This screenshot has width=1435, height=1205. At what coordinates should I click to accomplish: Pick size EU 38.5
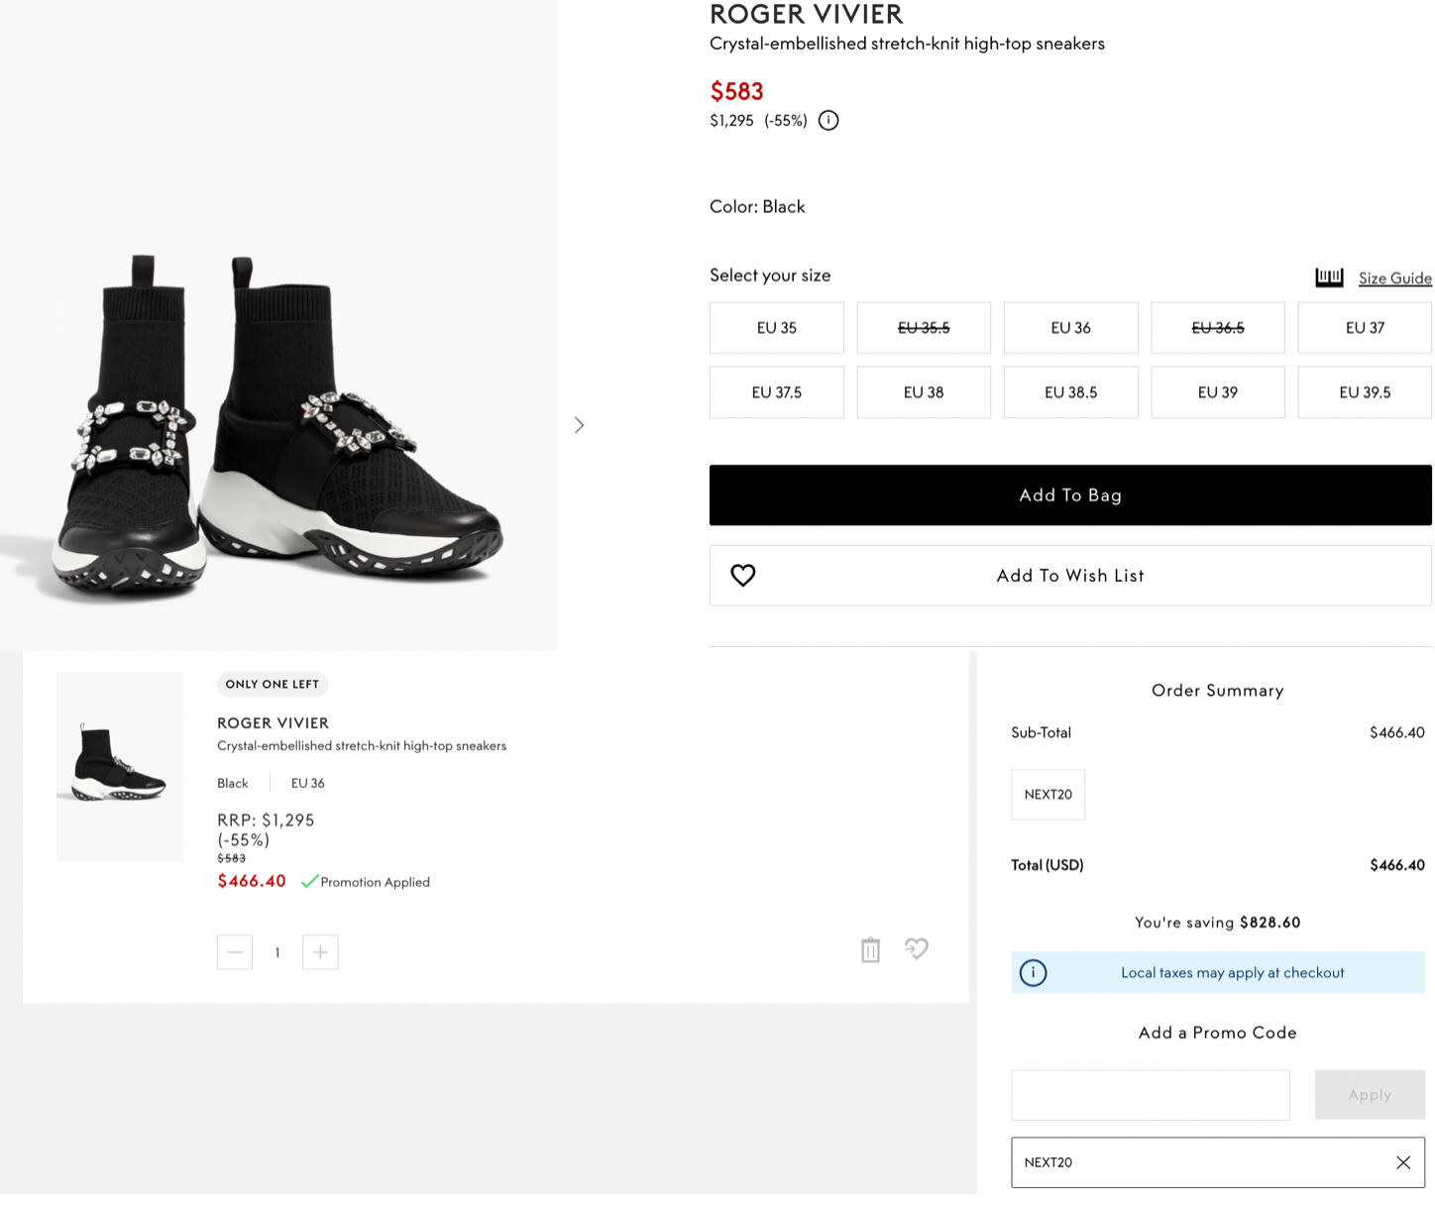click(x=1070, y=392)
